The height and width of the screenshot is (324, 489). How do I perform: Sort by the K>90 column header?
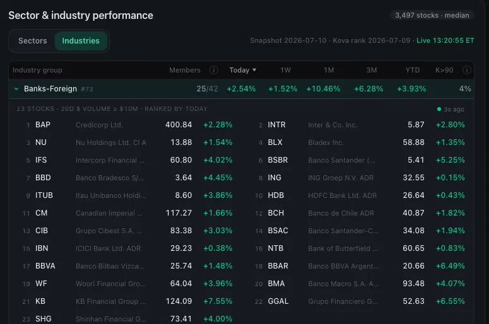pos(444,70)
